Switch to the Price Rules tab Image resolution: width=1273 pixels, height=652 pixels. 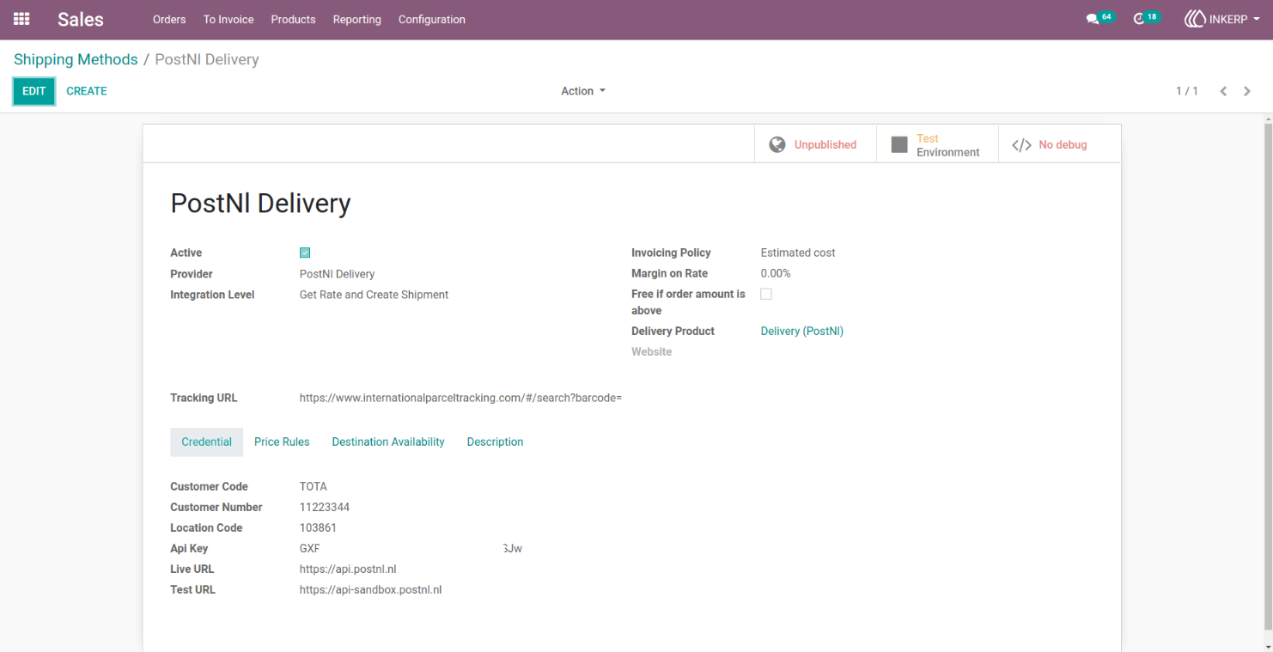coord(282,442)
